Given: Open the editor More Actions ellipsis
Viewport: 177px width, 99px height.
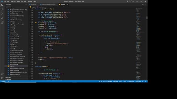Looking at the screenshot, I should click(x=145, y=4).
